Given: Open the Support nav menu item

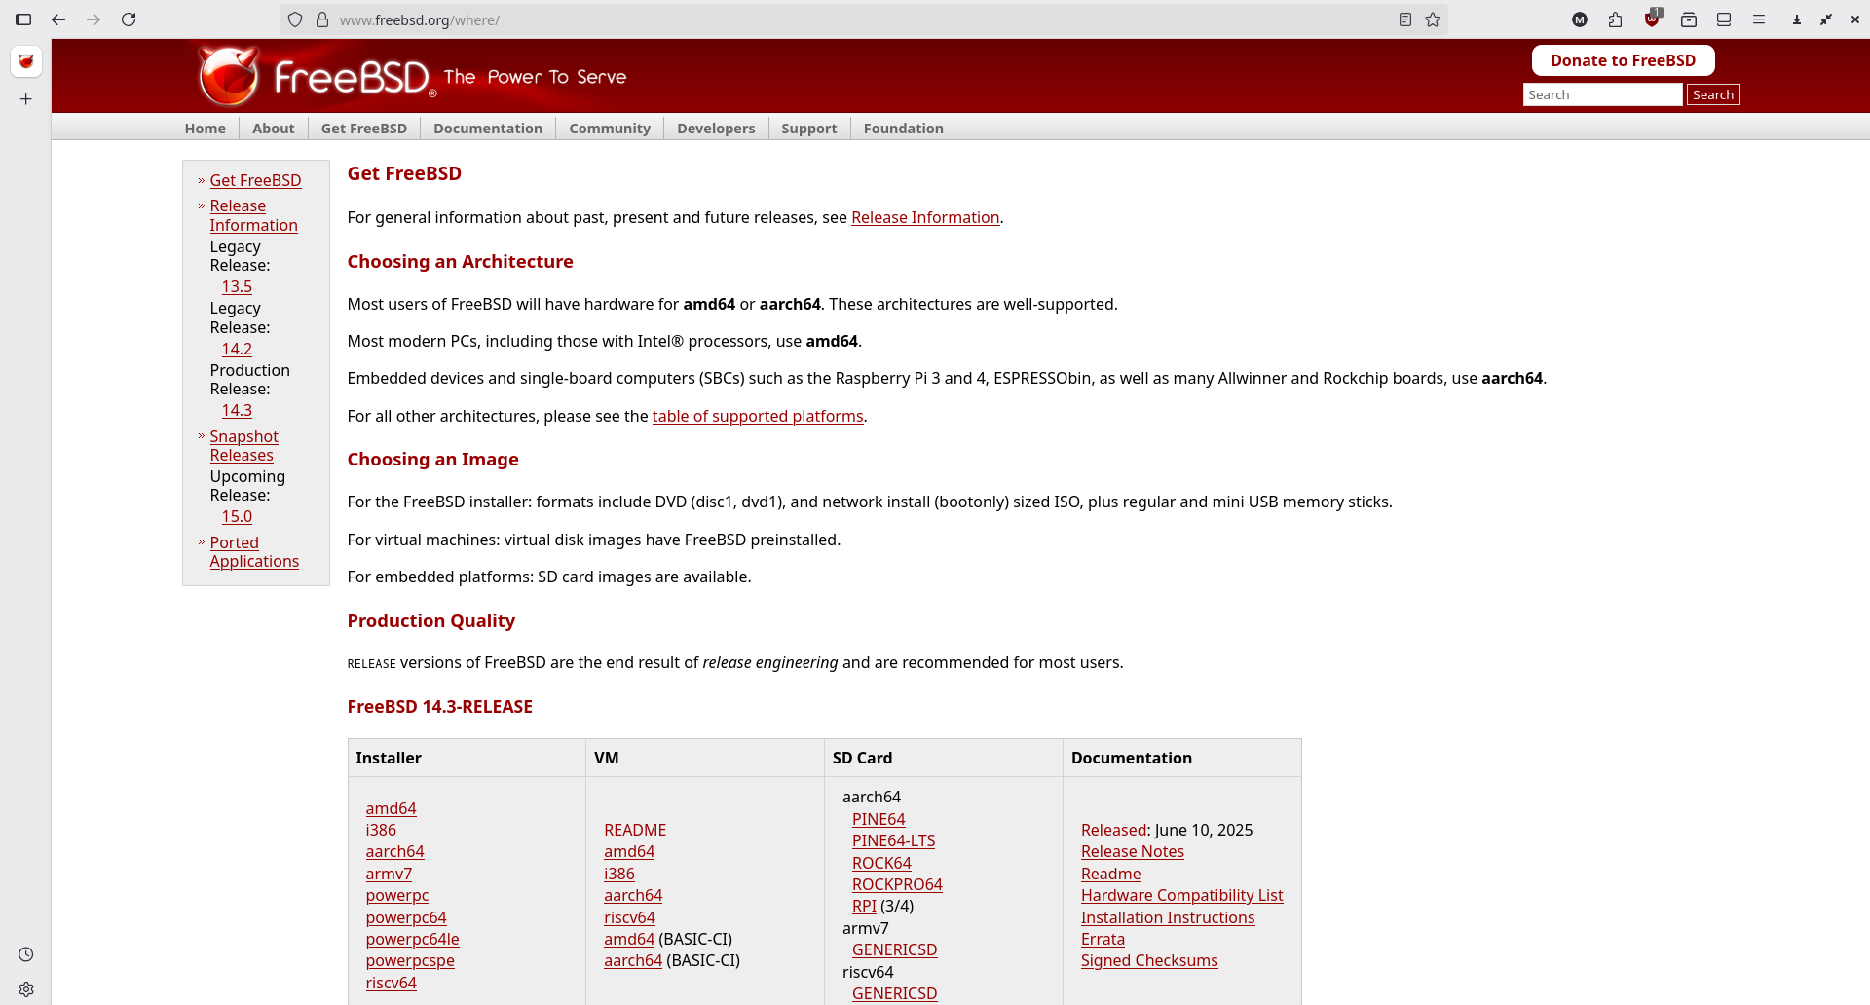Looking at the screenshot, I should point(808,129).
